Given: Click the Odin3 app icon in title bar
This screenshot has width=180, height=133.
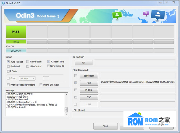Looking at the screenshot, I should click(3, 3).
